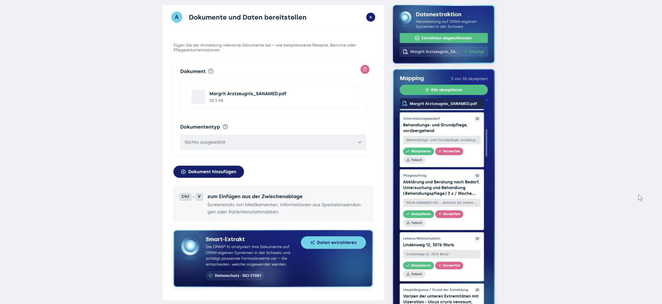Delete the document with the red trash icon
Screen dimensions: 662x304
click(x=365, y=69)
